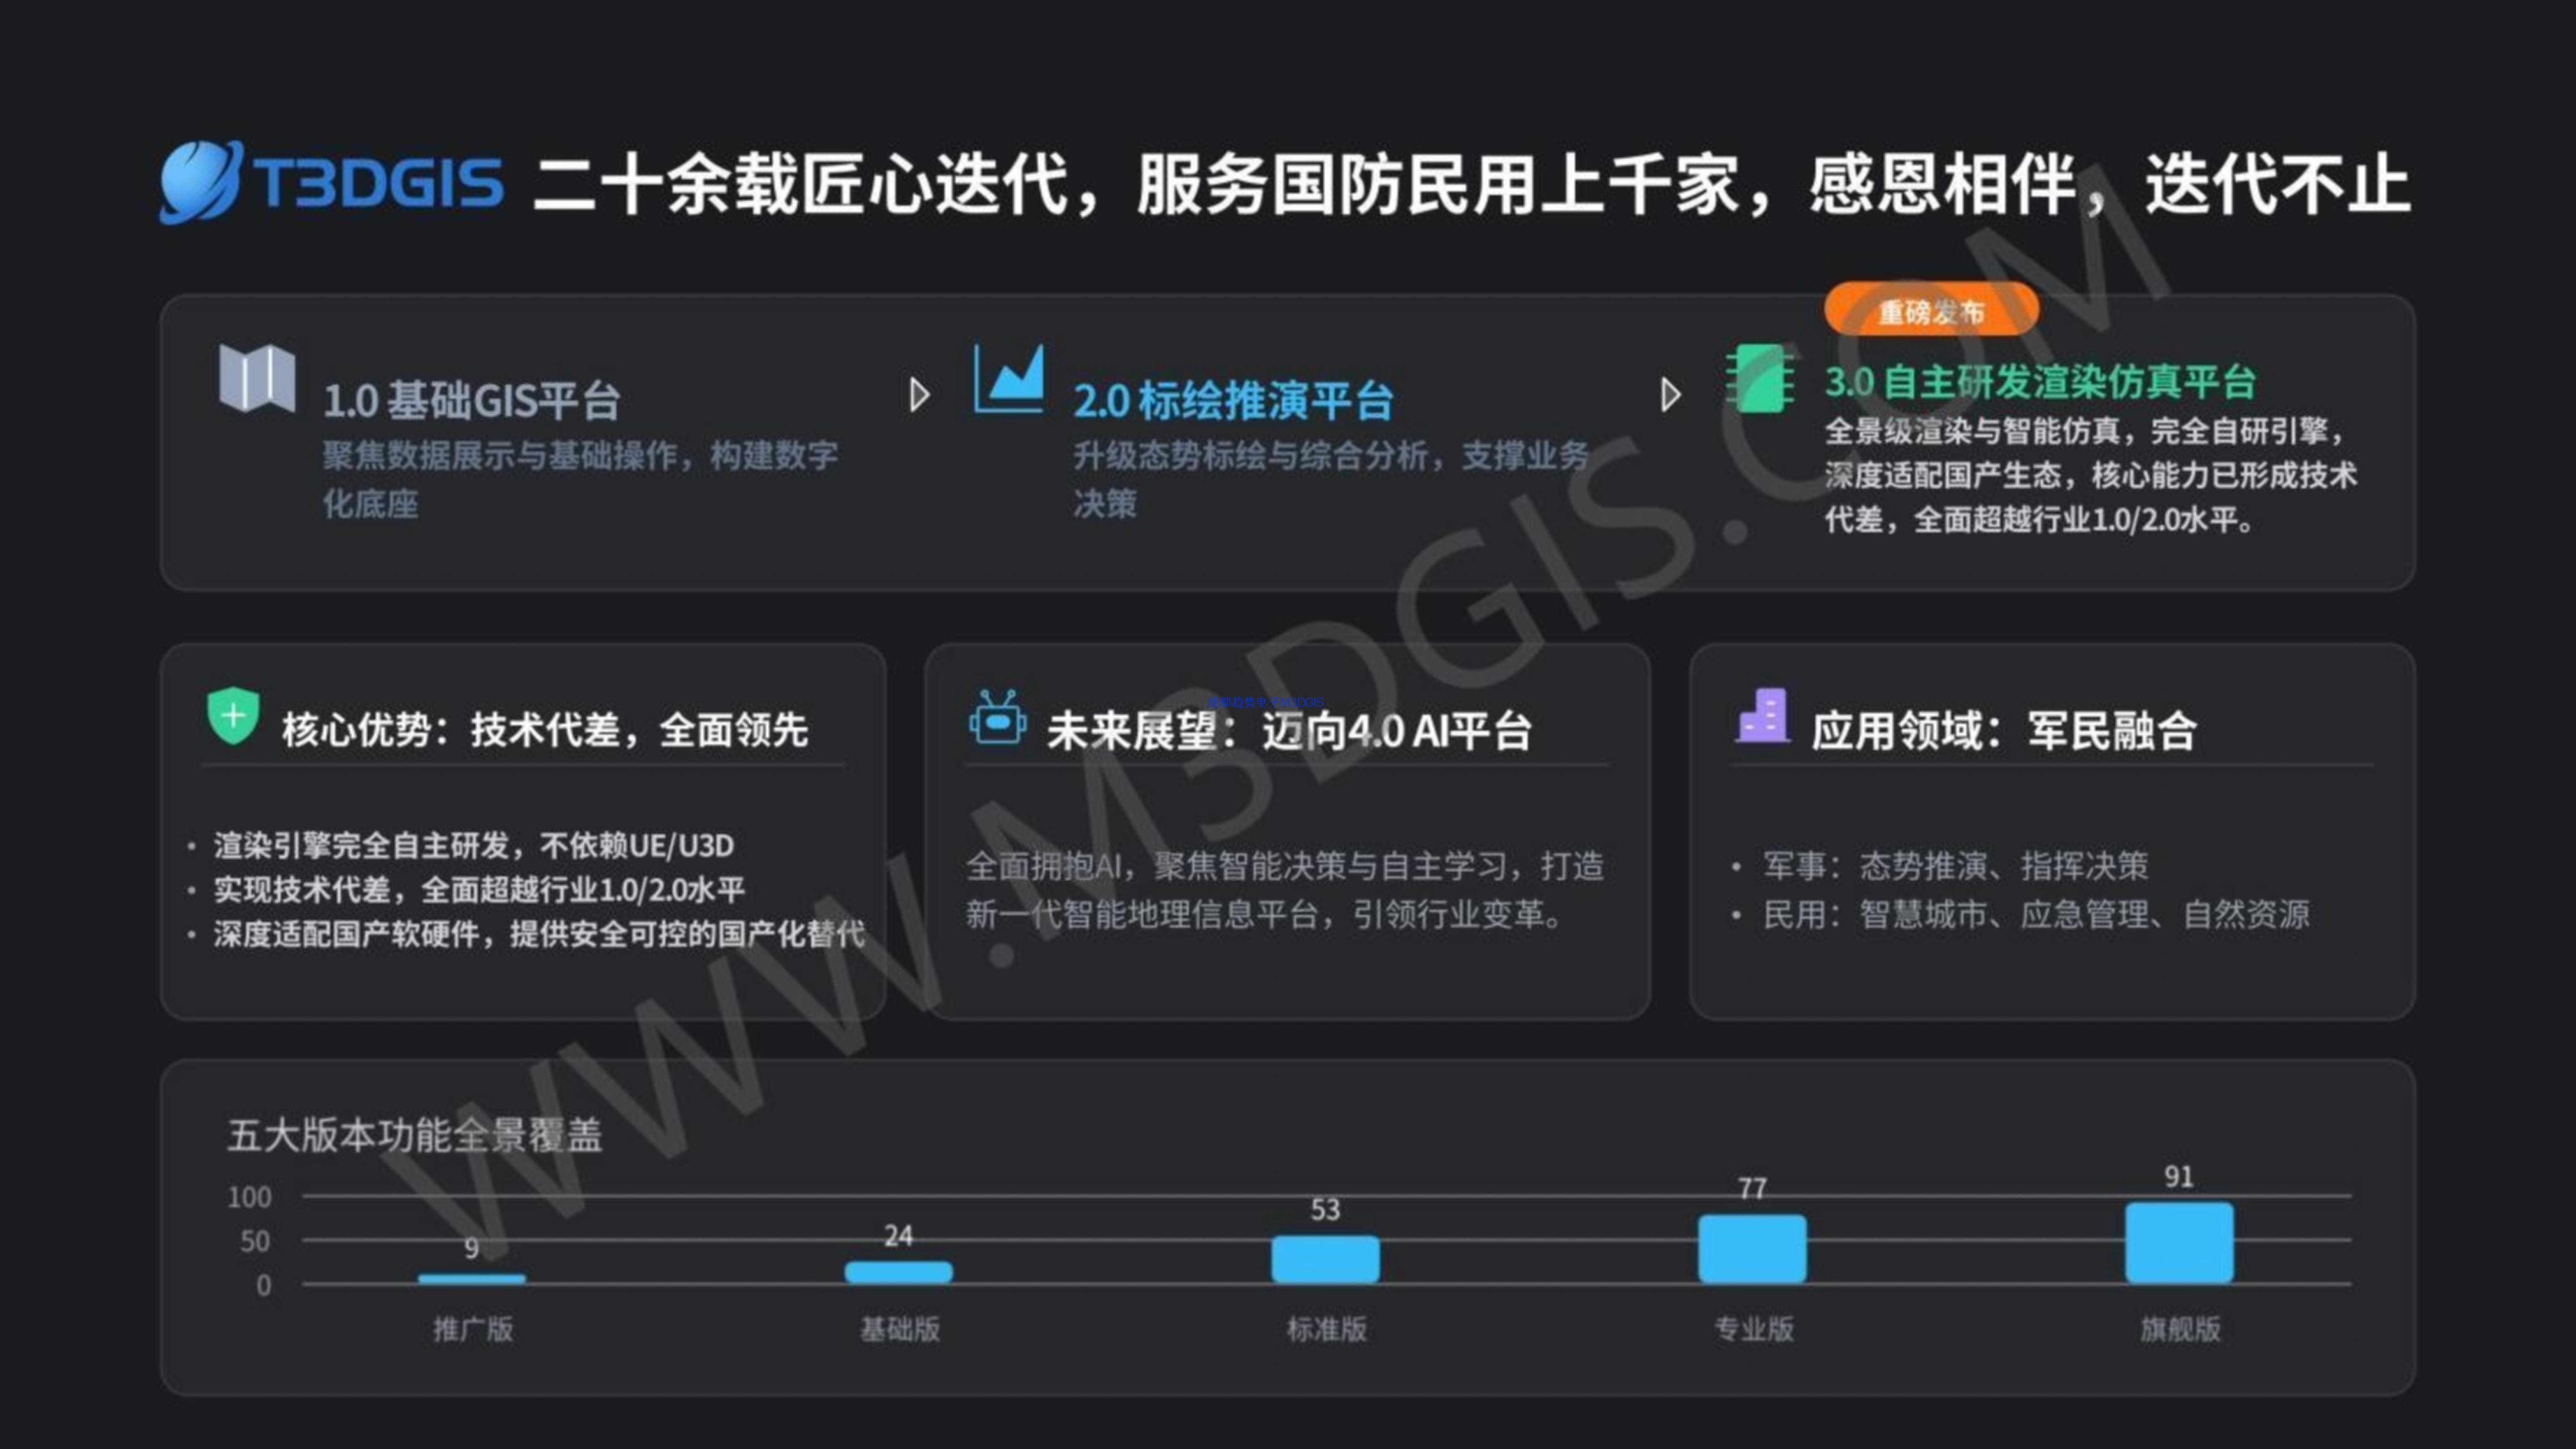Click the area chart icon beside 2.0 标绘推演平台
Viewport: 2576px width, 1449px height.
pos(1009,378)
